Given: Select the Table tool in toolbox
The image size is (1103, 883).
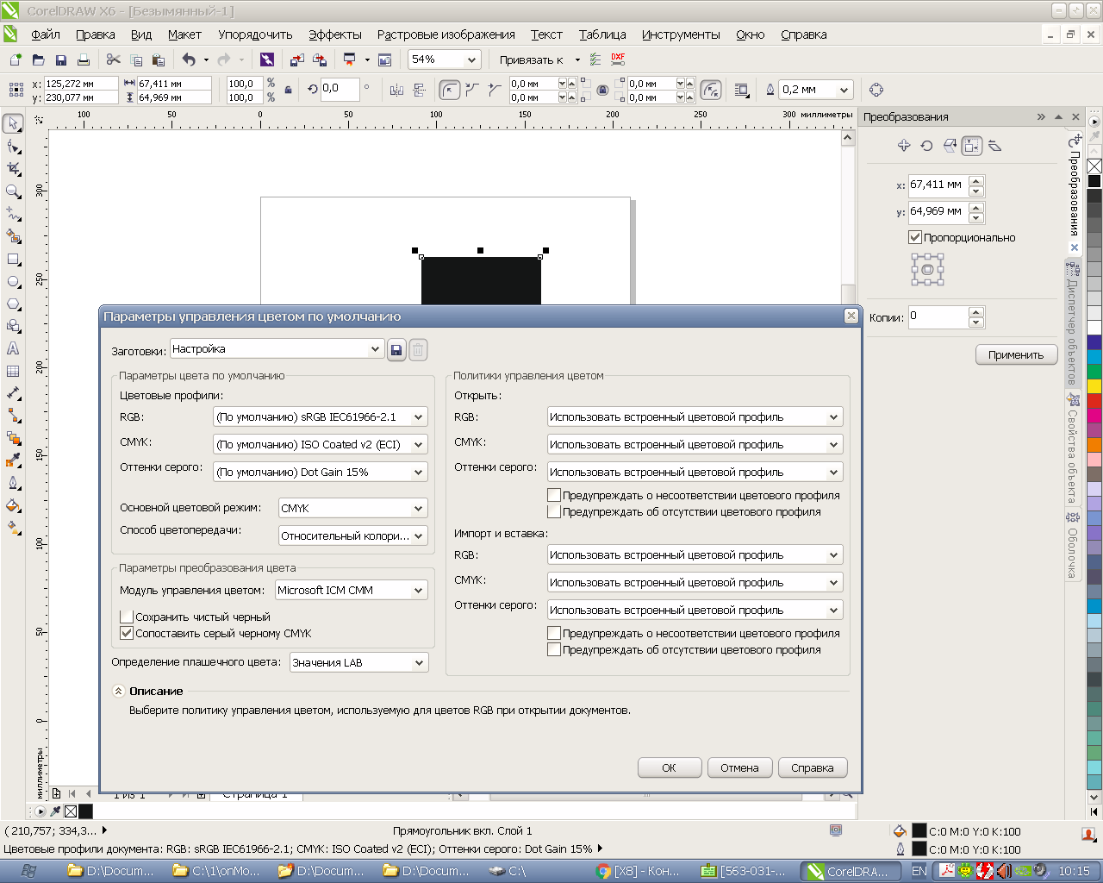Looking at the screenshot, I should (x=13, y=372).
